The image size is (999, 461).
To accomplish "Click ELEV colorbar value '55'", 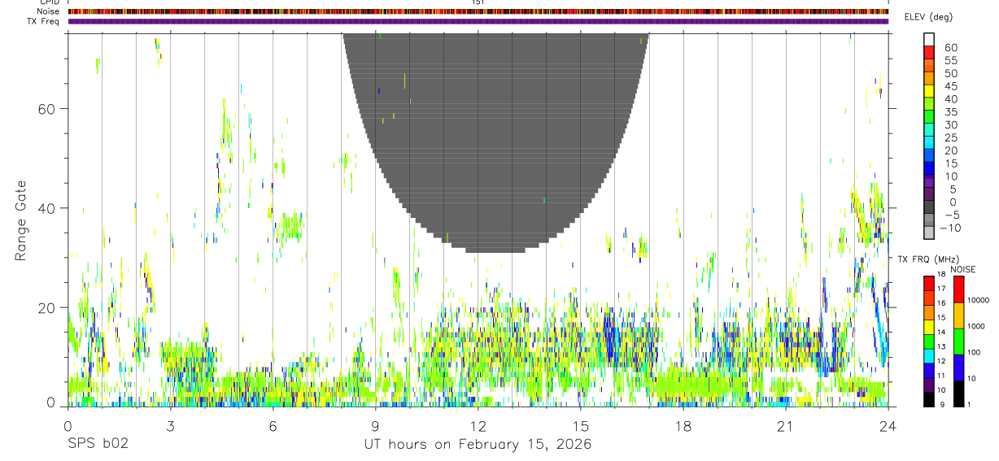I will (950, 61).
